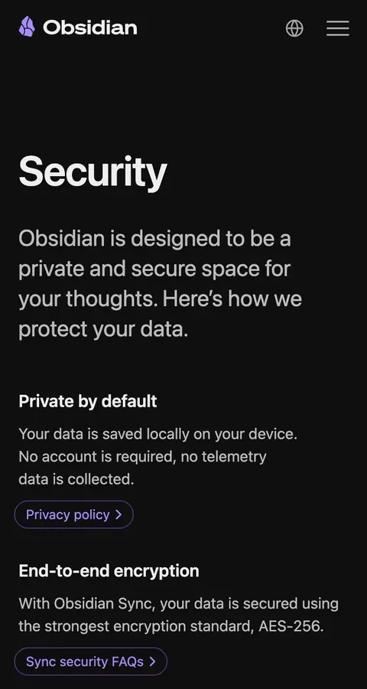Open the Sync security FAQs button
This screenshot has width=367, height=689.
click(91, 661)
